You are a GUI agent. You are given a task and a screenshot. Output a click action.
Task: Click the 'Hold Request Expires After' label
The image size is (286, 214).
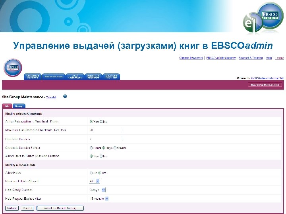coord(23,199)
